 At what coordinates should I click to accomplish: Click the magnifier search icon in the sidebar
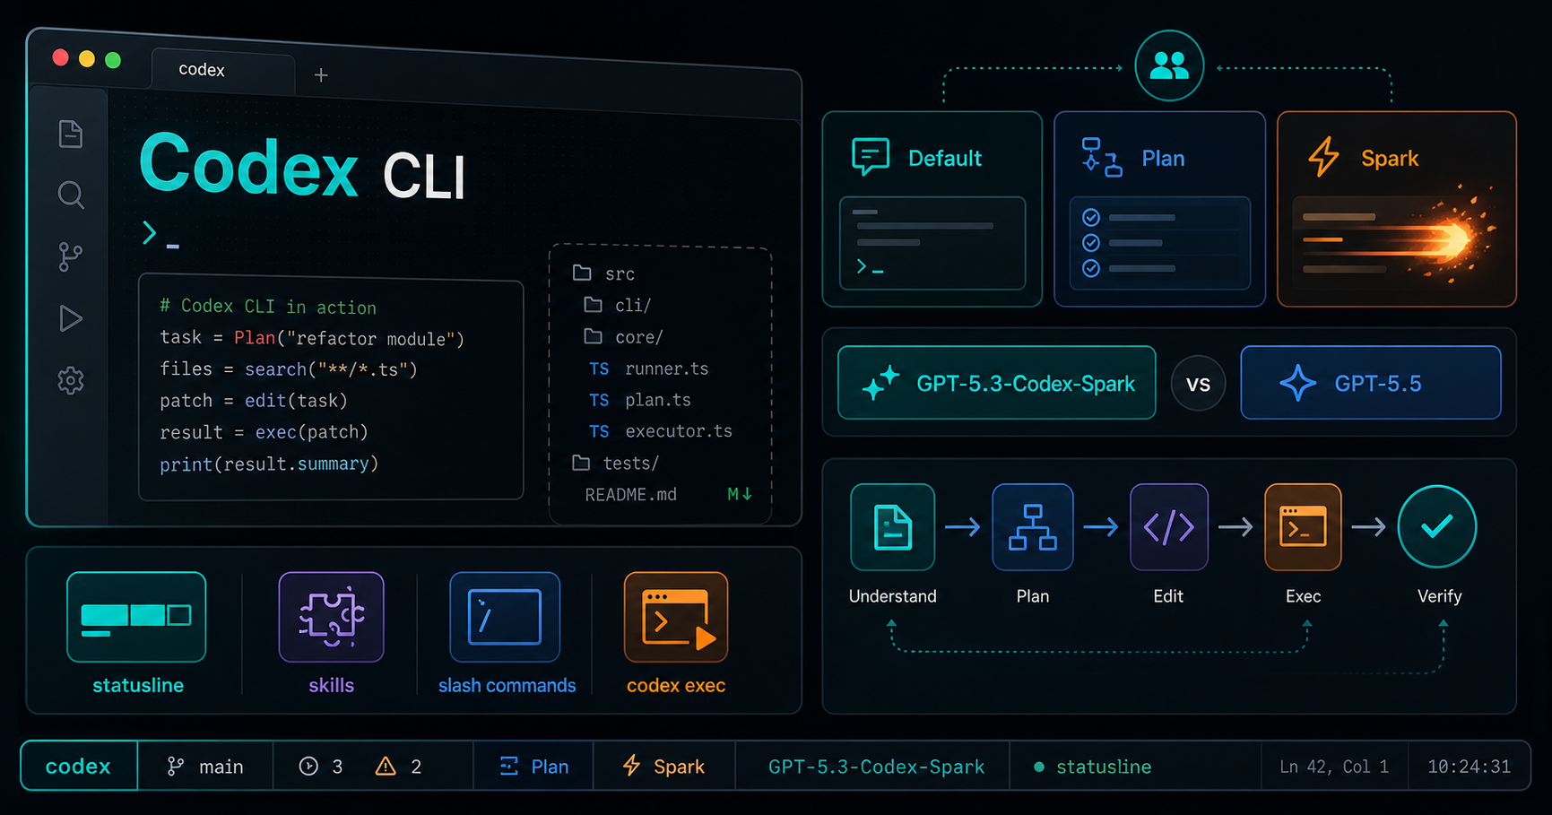pos(71,195)
